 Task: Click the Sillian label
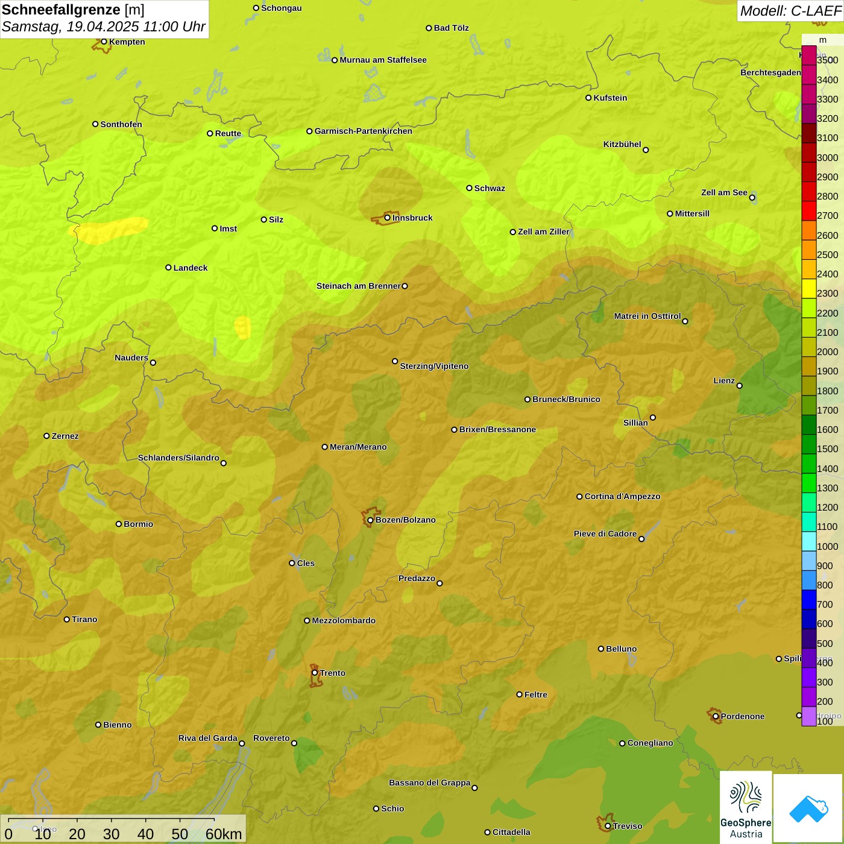[x=635, y=423]
